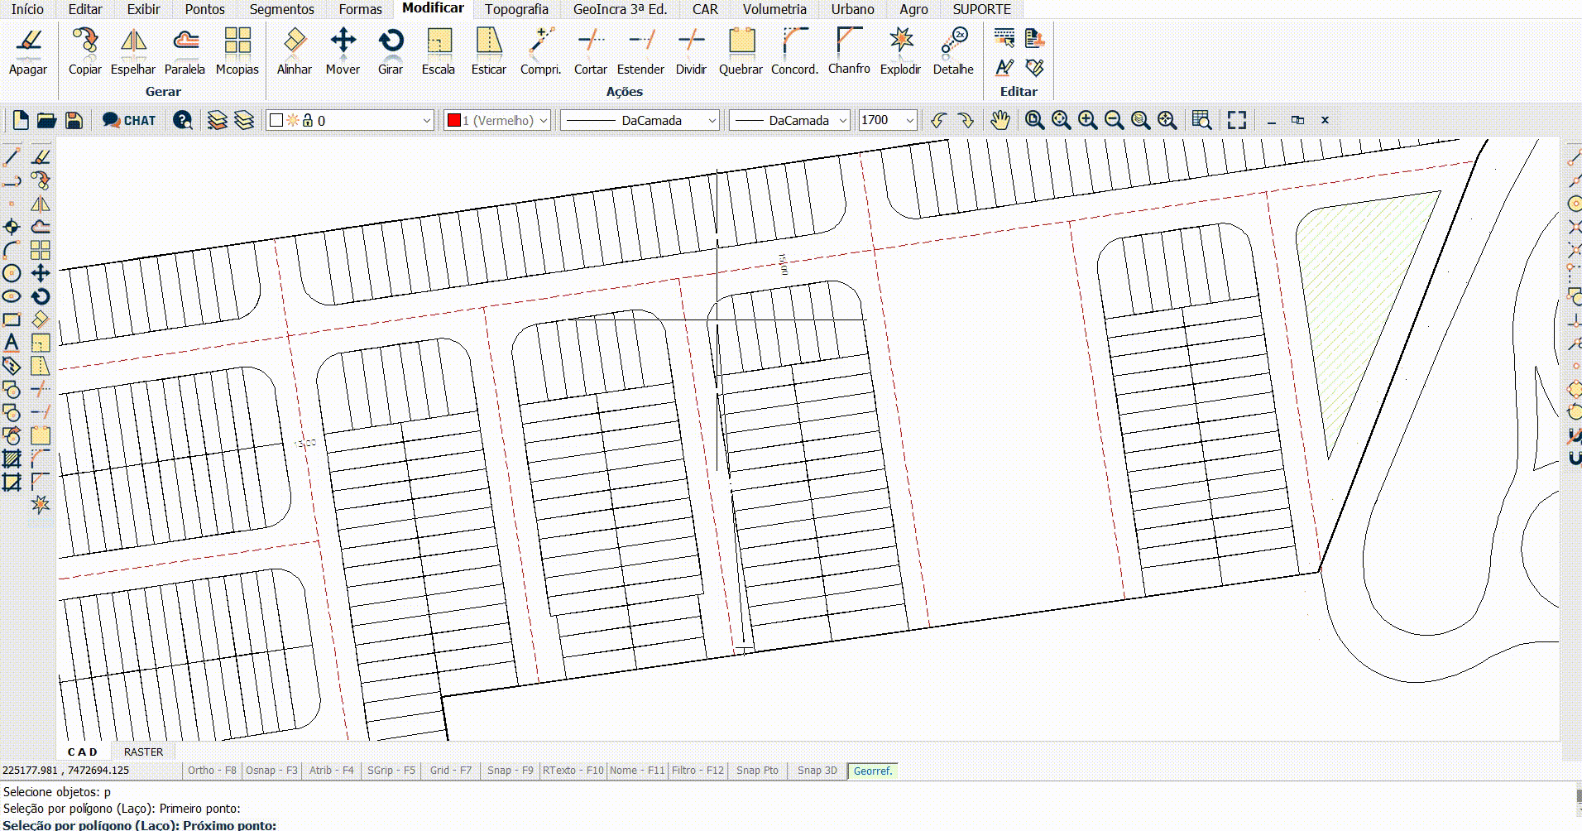Click the Snap 3D button
Screen dimensions: 1582x831
(817, 771)
